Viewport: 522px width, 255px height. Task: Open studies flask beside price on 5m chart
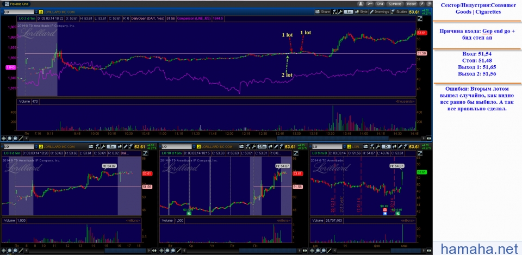pyautogui.click(x=131, y=146)
